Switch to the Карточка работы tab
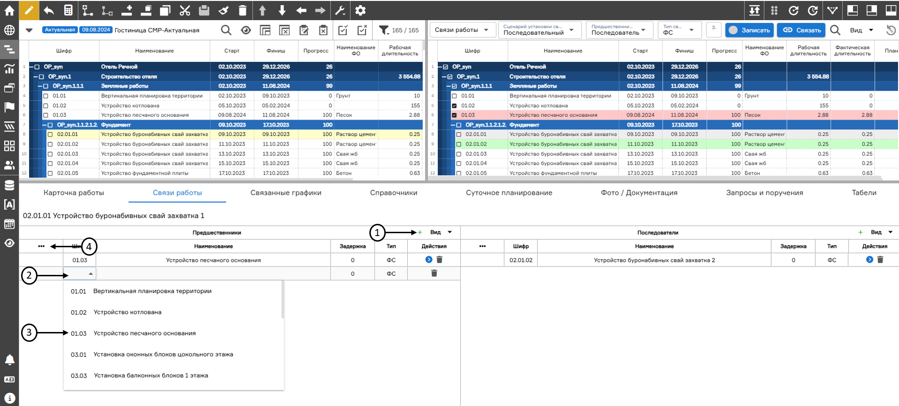This screenshot has height=406, width=899. coord(74,192)
